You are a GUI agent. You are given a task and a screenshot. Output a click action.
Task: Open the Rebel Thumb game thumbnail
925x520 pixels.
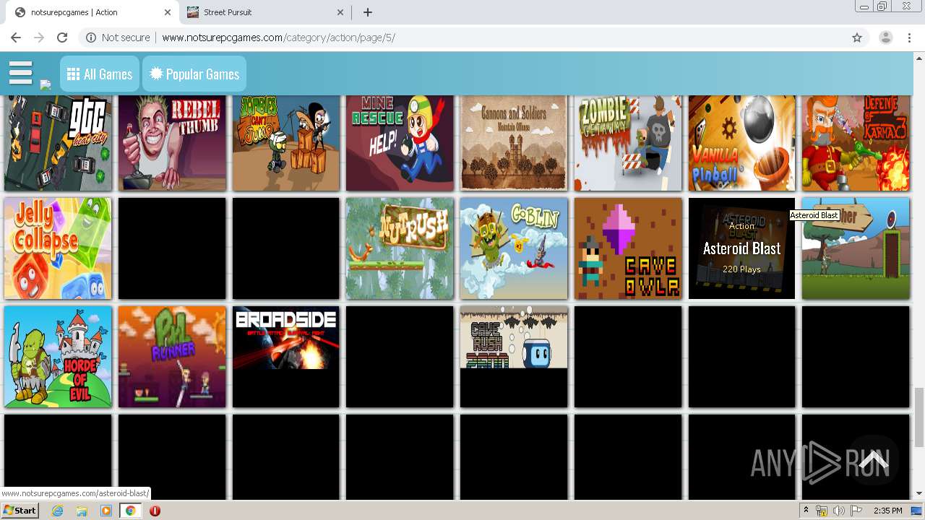coord(172,143)
